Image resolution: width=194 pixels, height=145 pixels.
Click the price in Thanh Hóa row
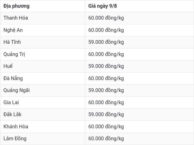(x=106, y=18)
